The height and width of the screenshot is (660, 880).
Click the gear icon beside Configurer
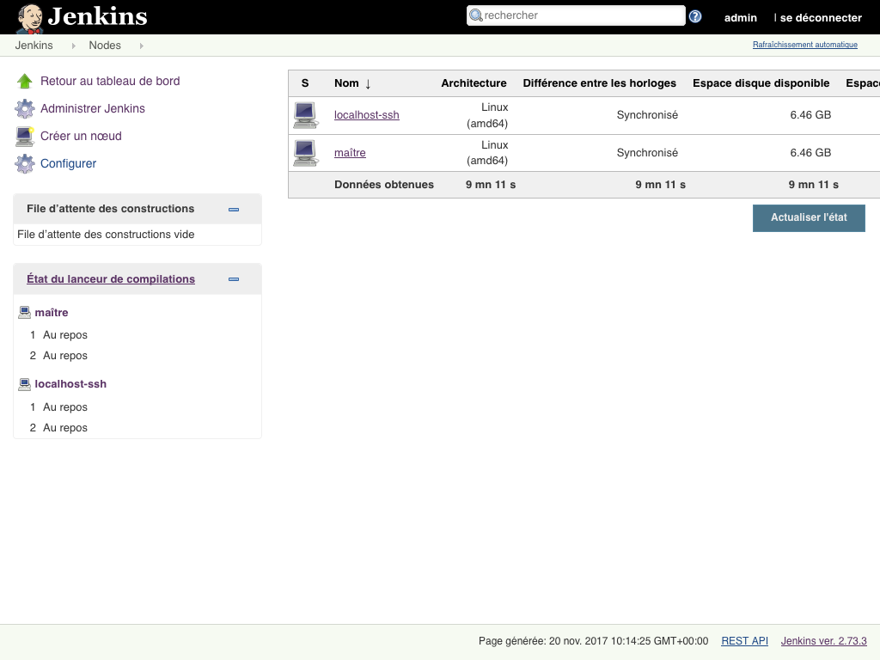coord(25,163)
